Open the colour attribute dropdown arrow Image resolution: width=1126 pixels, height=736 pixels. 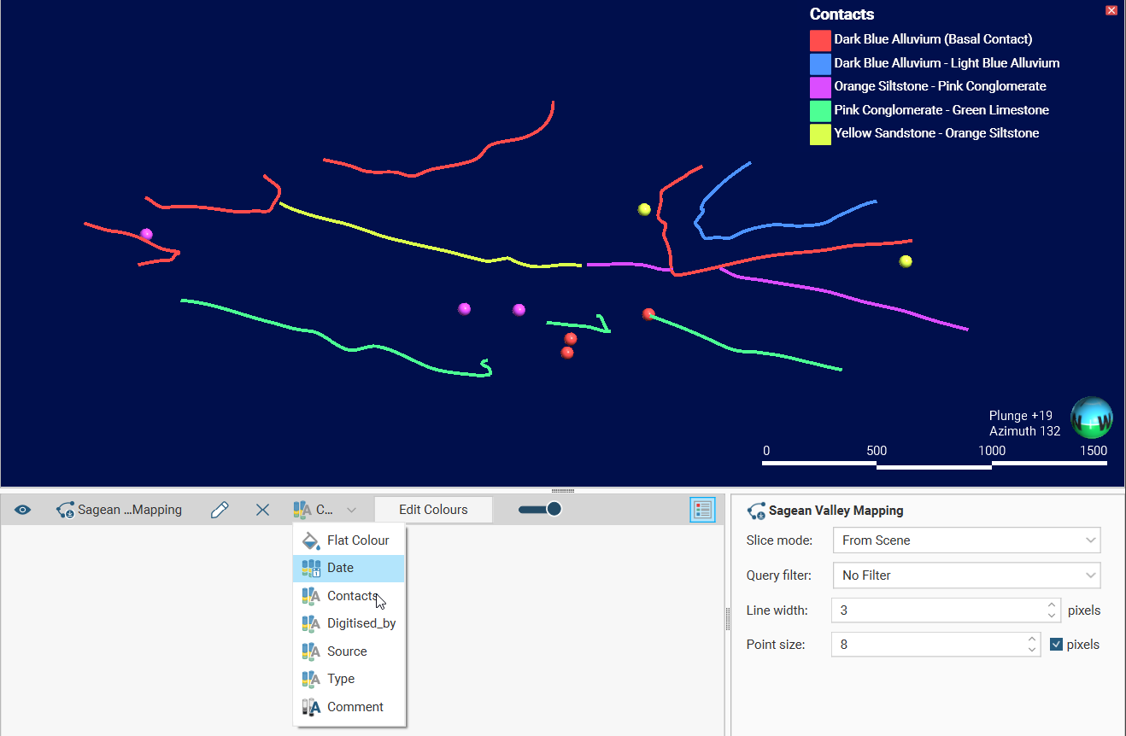click(x=351, y=511)
